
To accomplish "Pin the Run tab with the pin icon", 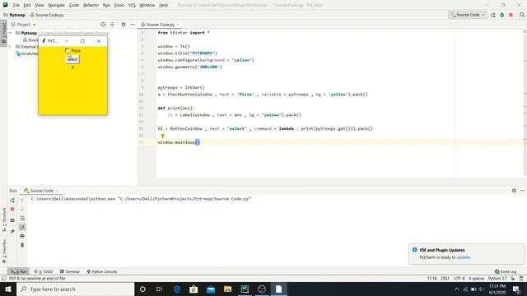I will 12,231.
